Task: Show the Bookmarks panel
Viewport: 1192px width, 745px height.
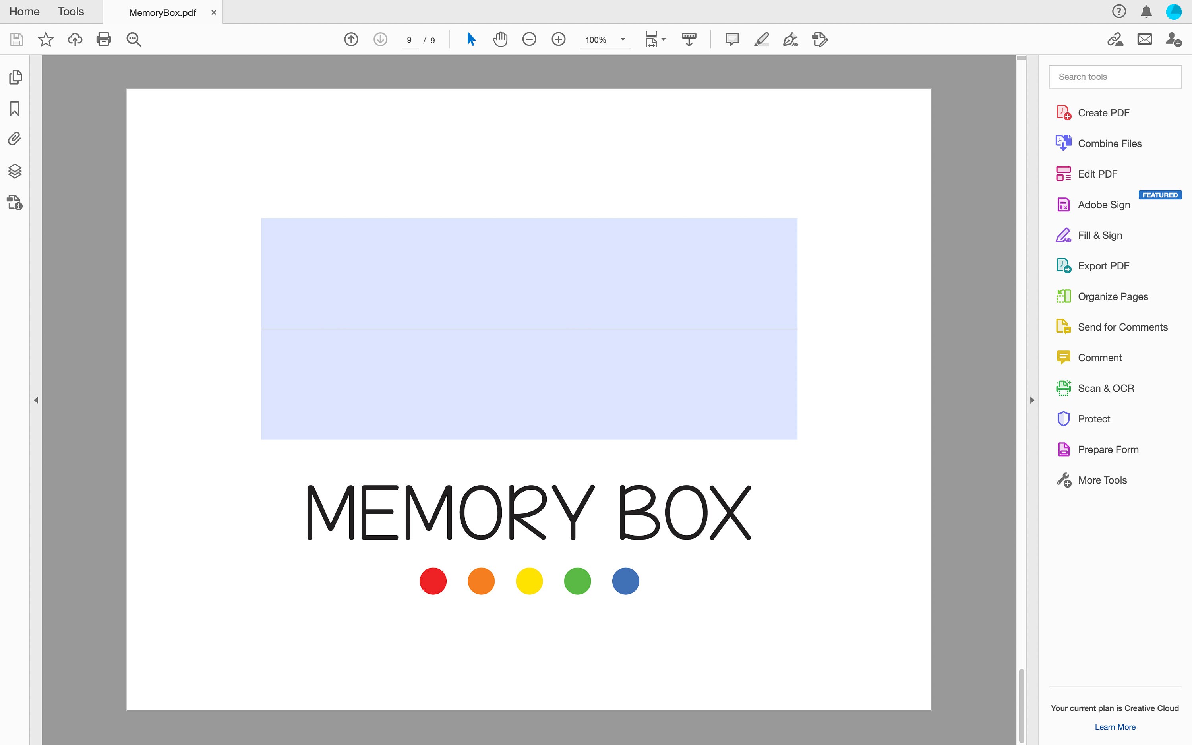Action: click(x=15, y=108)
